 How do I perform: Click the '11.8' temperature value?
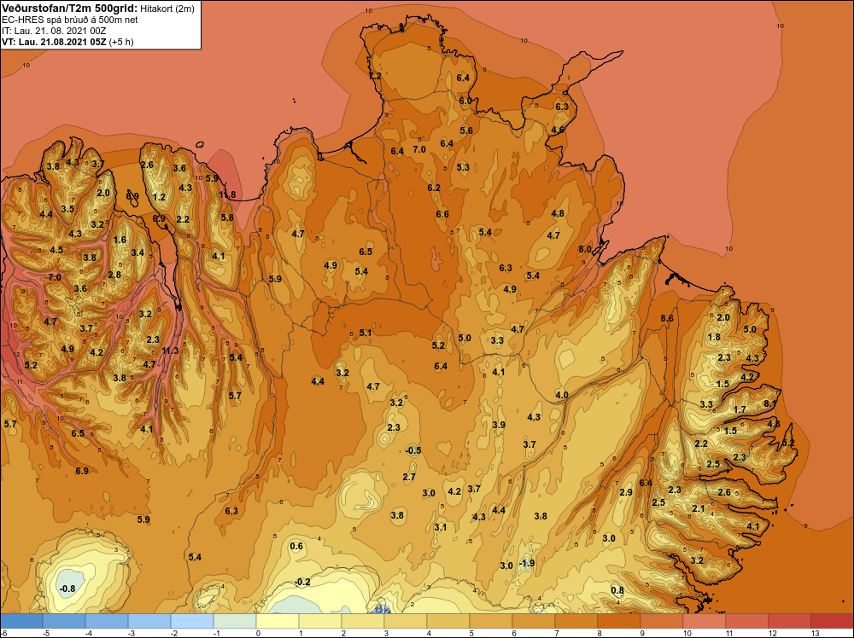[227, 194]
